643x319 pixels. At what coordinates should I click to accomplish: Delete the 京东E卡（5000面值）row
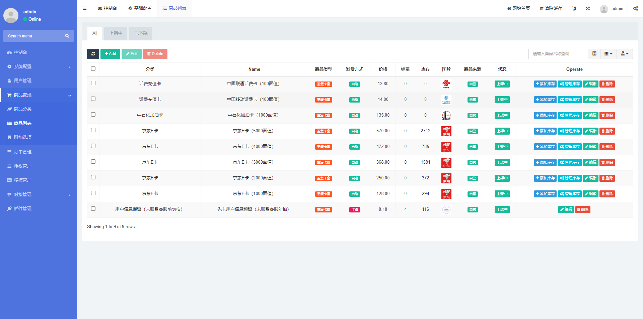[607, 131]
